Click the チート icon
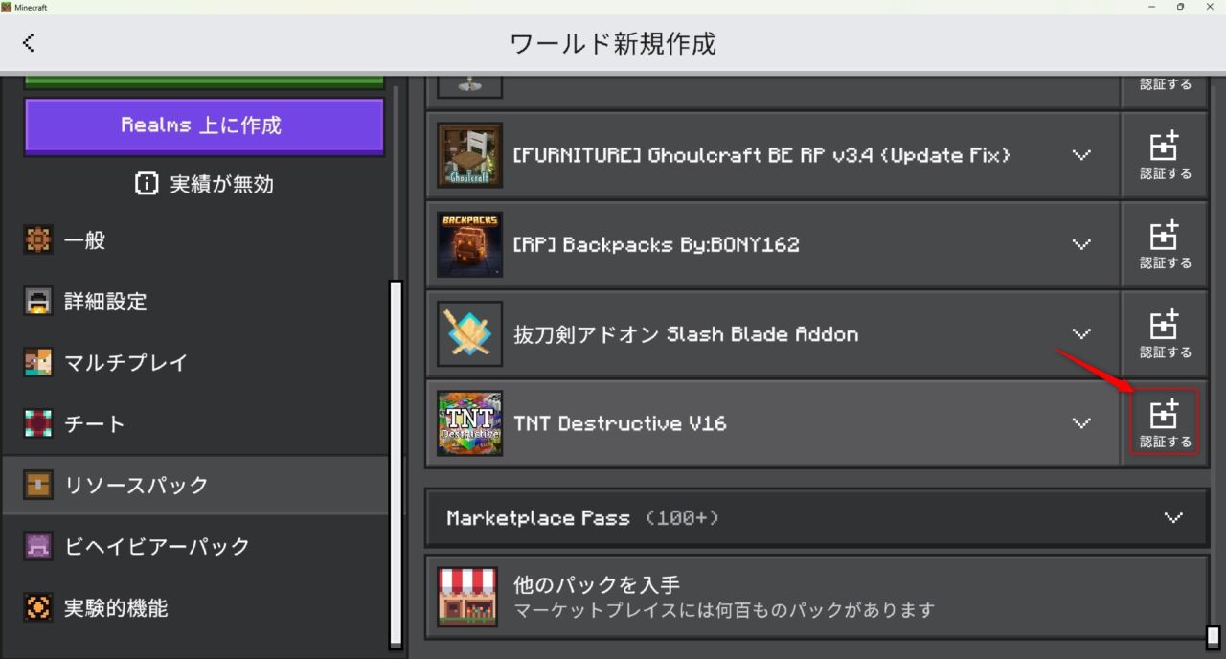Image resolution: width=1226 pixels, height=659 pixels. [37, 424]
